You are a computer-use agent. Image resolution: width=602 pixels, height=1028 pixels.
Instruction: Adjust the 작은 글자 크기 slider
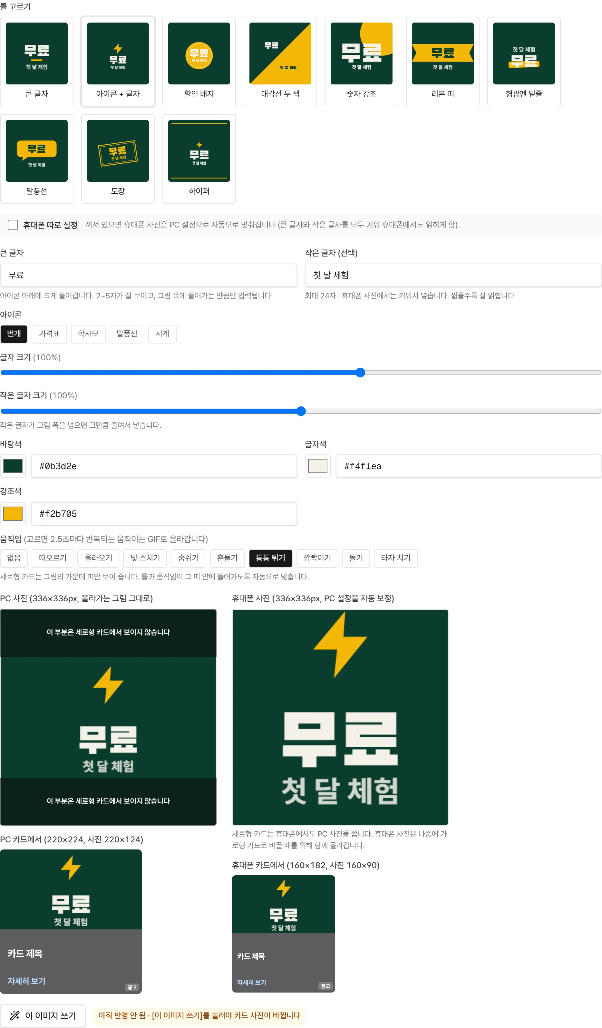[301, 411]
